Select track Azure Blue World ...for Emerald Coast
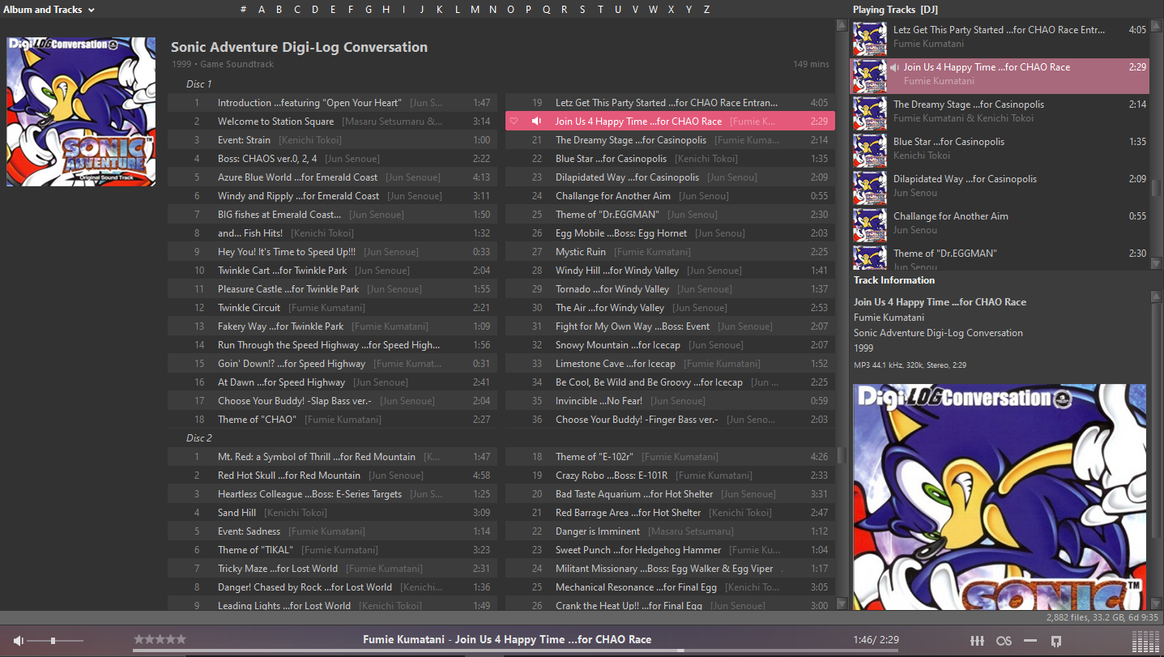 pyautogui.click(x=332, y=177)
